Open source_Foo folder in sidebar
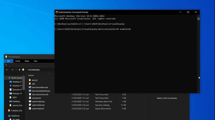The image size is (215, 120). point(17,105)
